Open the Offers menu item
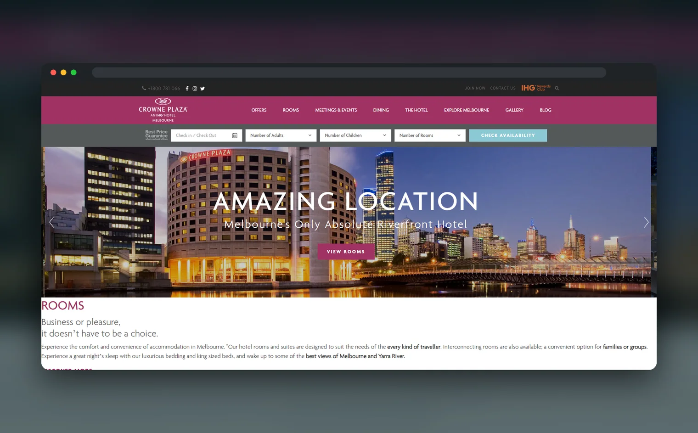698x433 pixels. click(x=259, y=110)
